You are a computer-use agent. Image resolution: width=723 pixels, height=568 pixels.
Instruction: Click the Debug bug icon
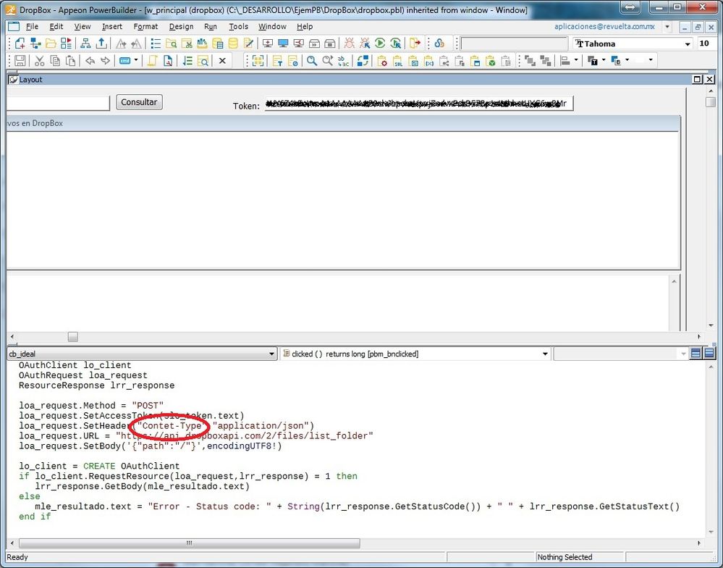(x=350, y=43)
